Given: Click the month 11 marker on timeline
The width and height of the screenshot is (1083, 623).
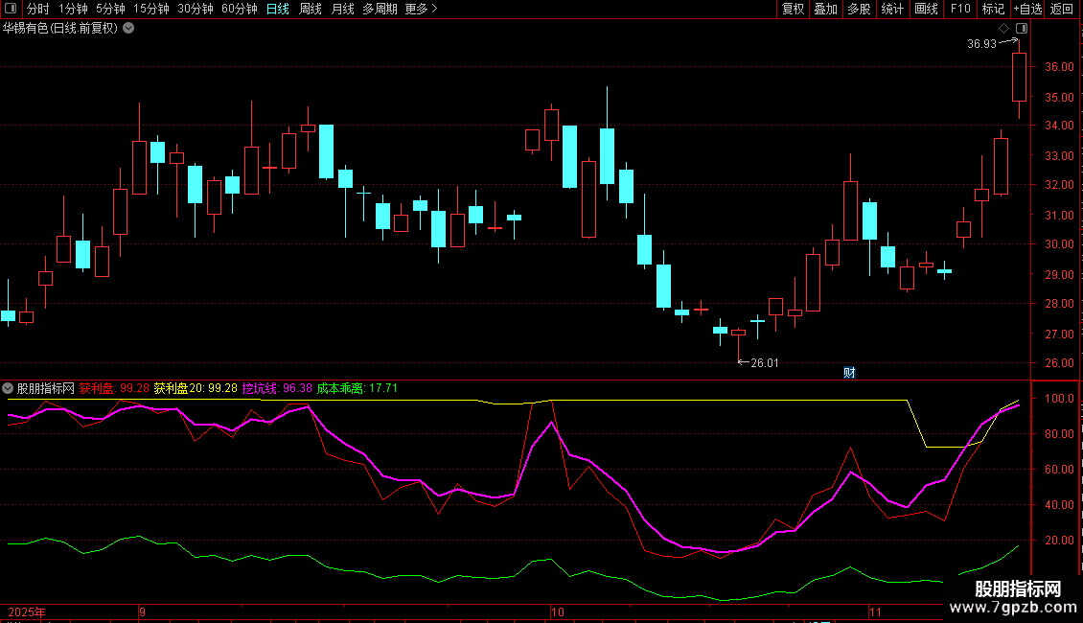Looking at the screenshot, I should click(x=875, y=612).
